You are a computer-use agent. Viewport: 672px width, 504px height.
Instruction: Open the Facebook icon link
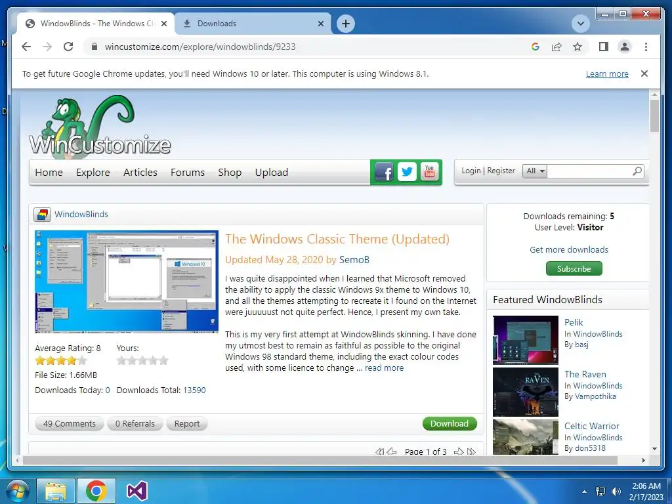tap(384, 173)
